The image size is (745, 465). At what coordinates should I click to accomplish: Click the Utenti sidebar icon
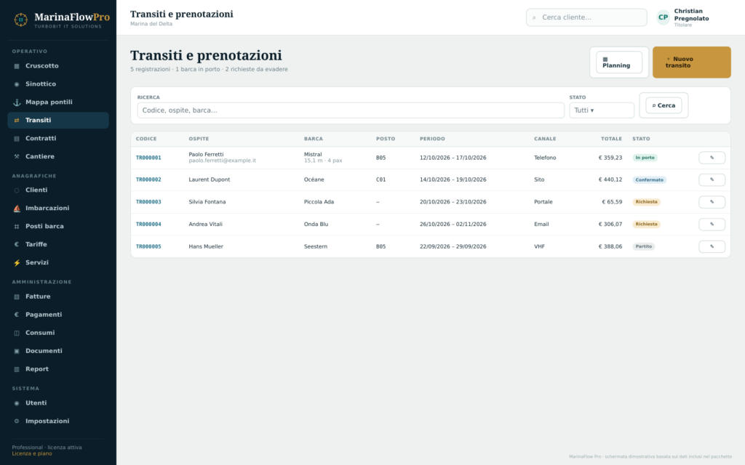[x=17, y=403]
